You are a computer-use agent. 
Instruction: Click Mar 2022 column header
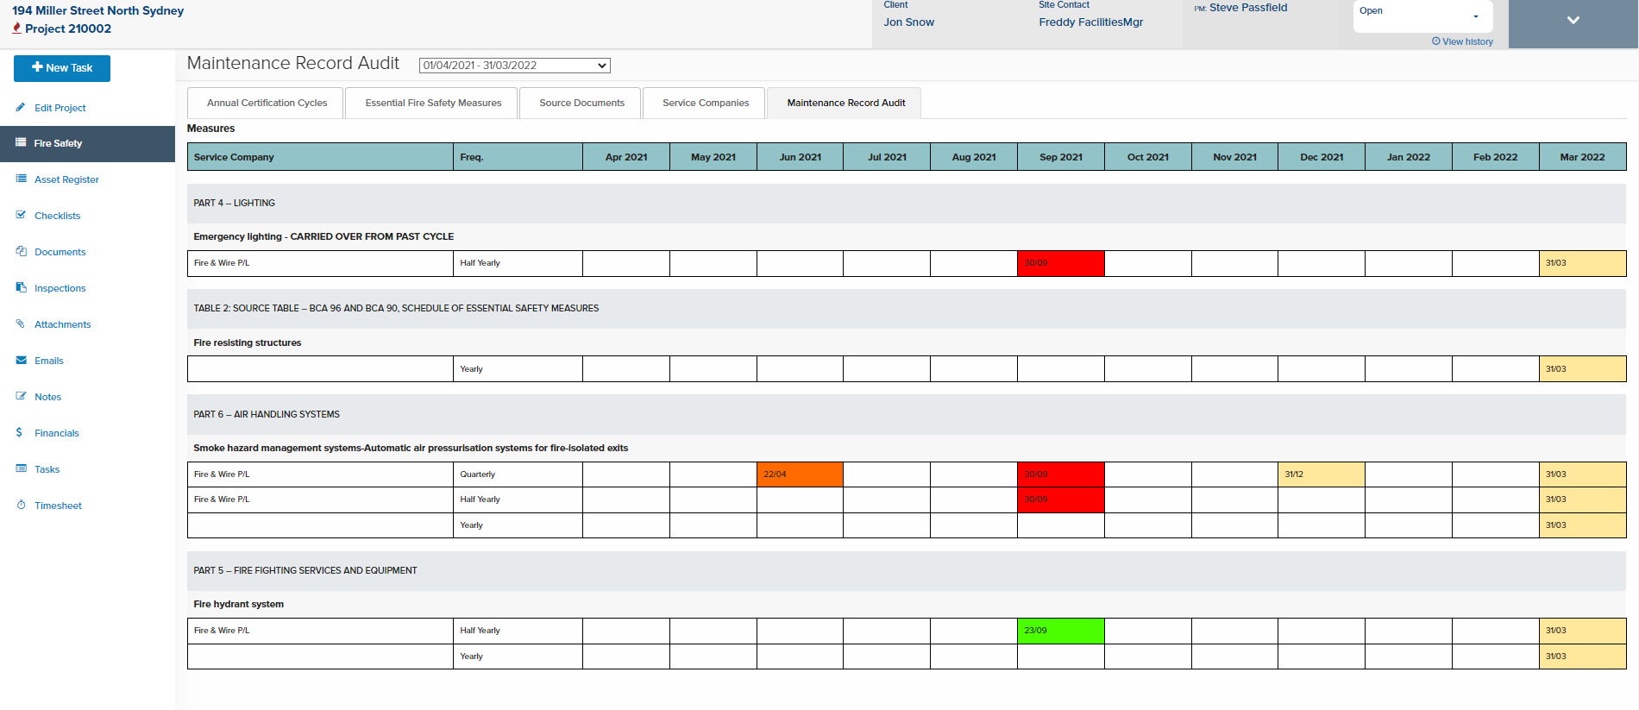pyautogui.click(x=1582, y=157)
